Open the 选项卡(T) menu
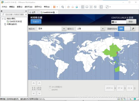The image size is (139, 101). click(x=38, y=7)
